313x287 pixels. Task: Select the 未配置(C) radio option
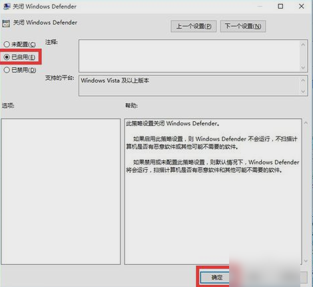click(19, 45)
